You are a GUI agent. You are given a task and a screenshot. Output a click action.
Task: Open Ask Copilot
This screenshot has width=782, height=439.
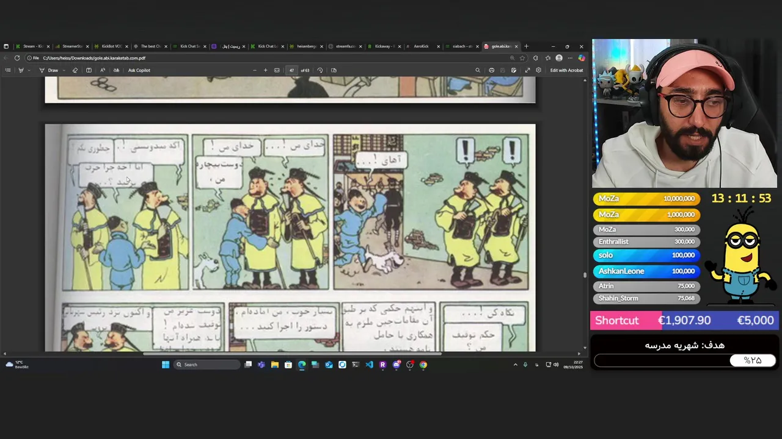pos(139,70)
